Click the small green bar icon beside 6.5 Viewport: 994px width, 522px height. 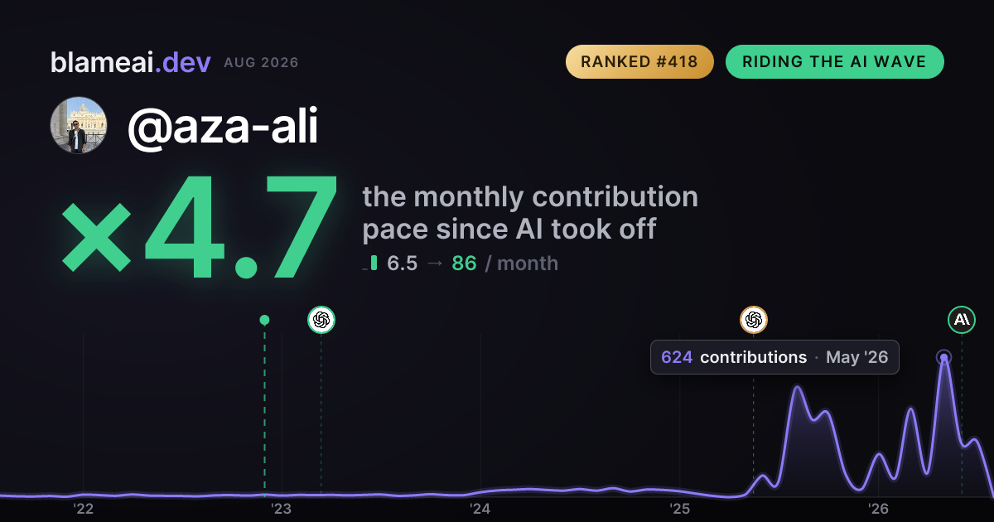coord(374,263)
